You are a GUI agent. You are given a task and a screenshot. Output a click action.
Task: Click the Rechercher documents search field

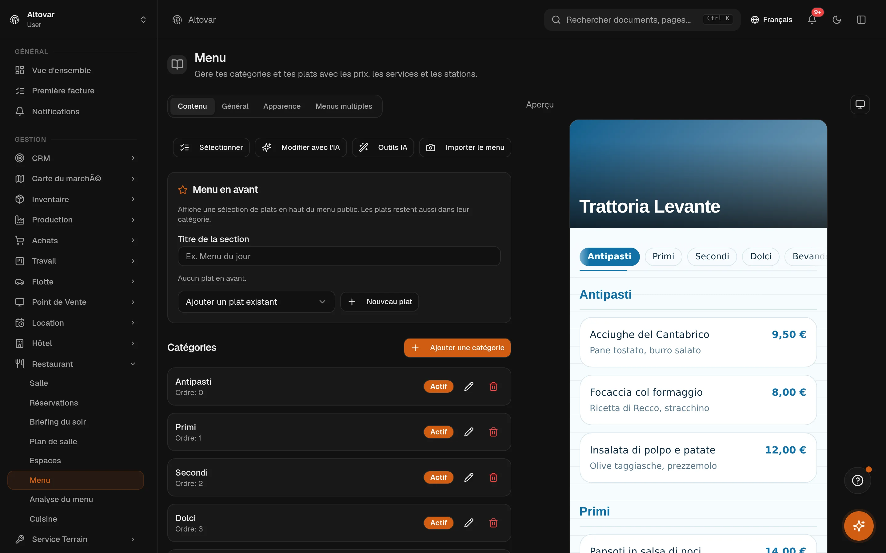[642, 20]
